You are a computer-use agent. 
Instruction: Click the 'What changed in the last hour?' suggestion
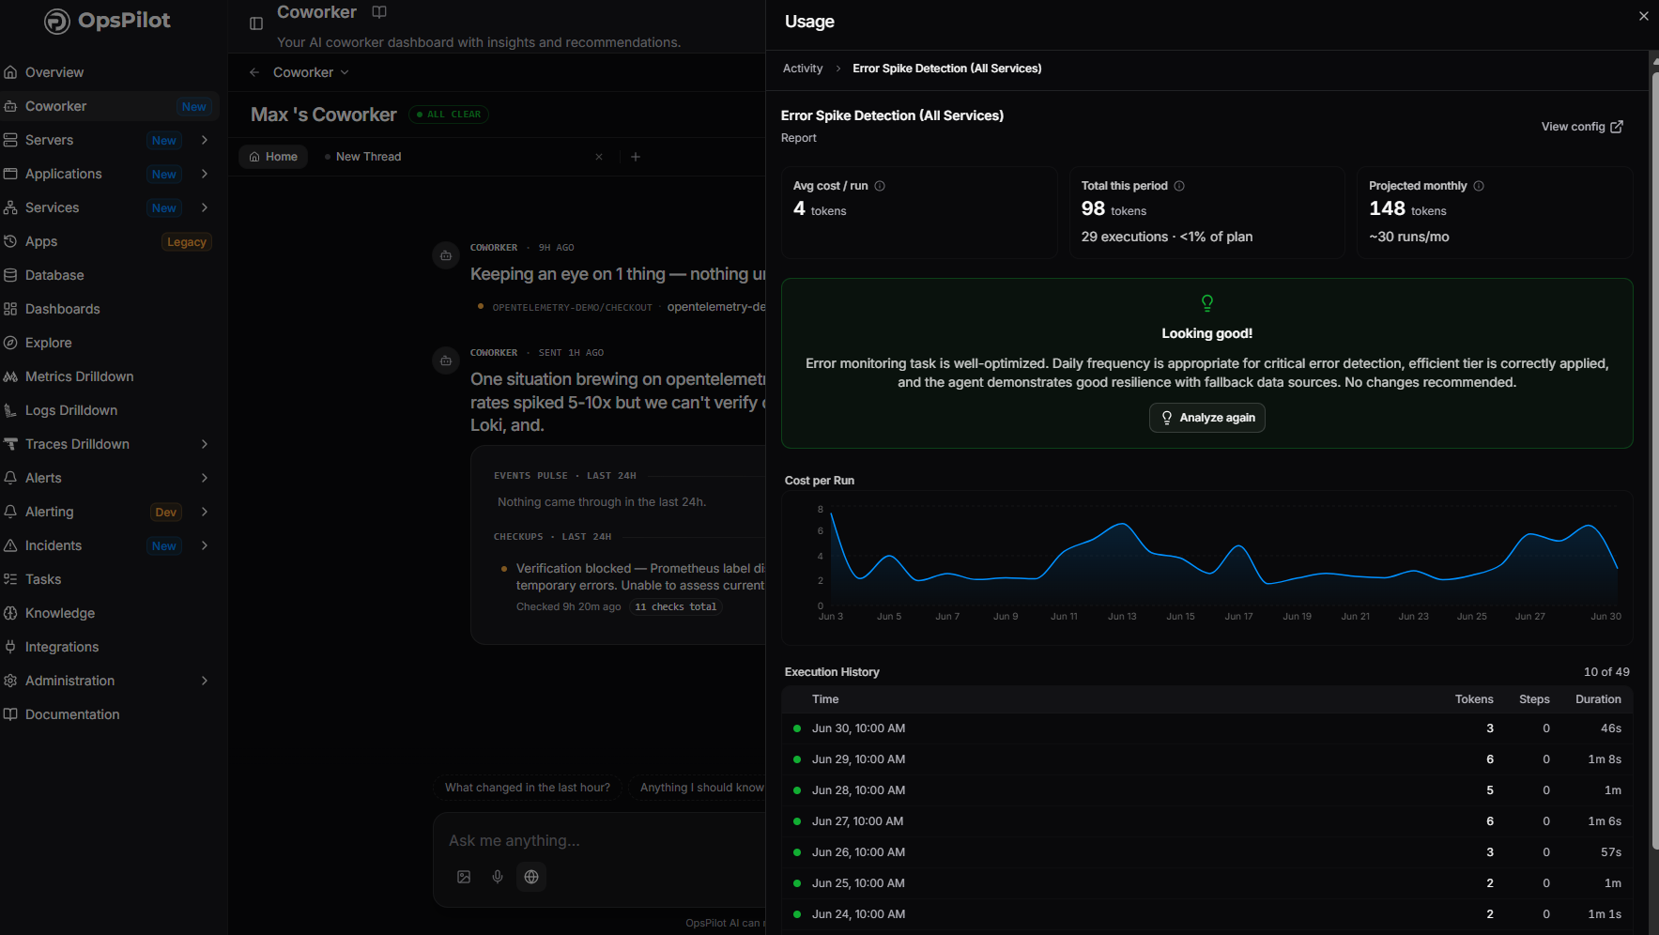(528, 788)
